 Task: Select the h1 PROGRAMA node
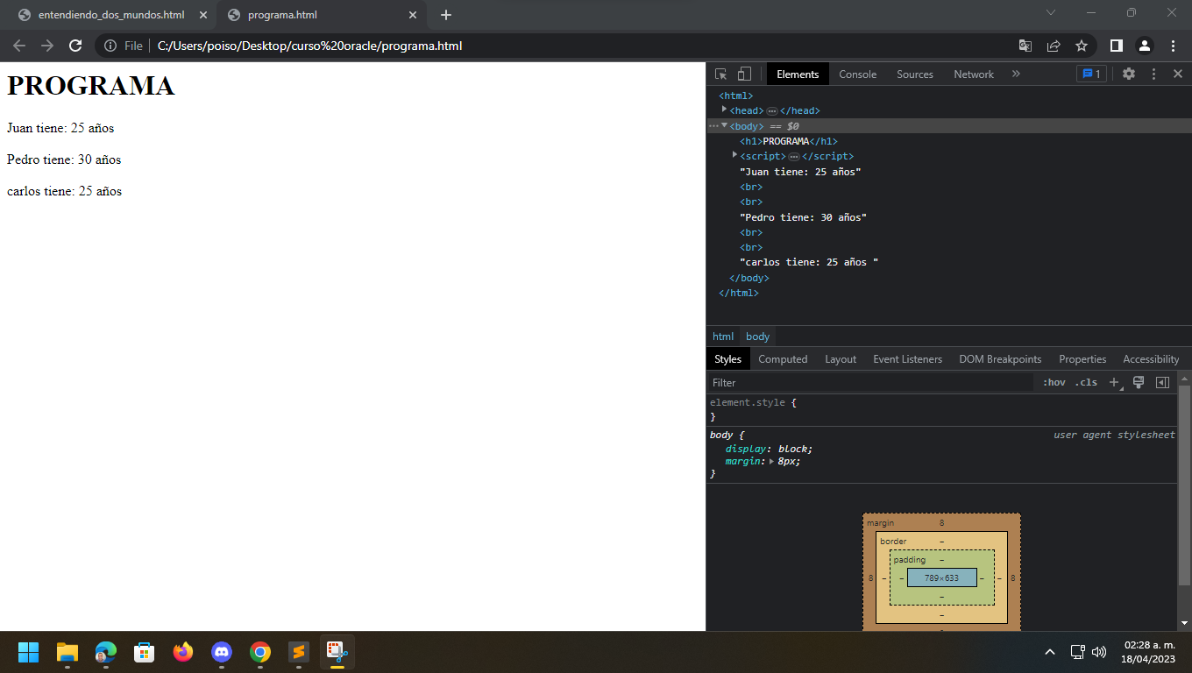pos(788,141)
